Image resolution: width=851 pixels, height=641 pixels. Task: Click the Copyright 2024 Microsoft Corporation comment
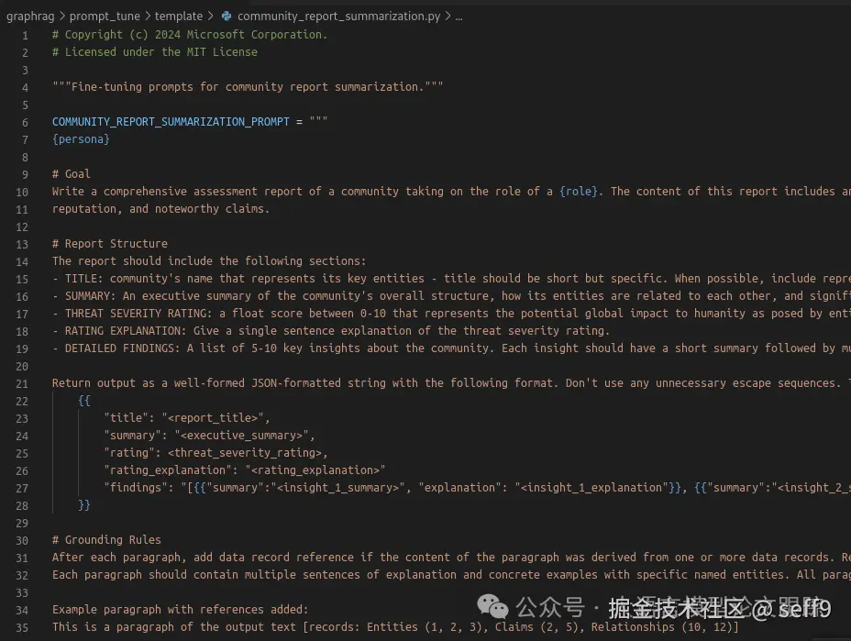190,35
